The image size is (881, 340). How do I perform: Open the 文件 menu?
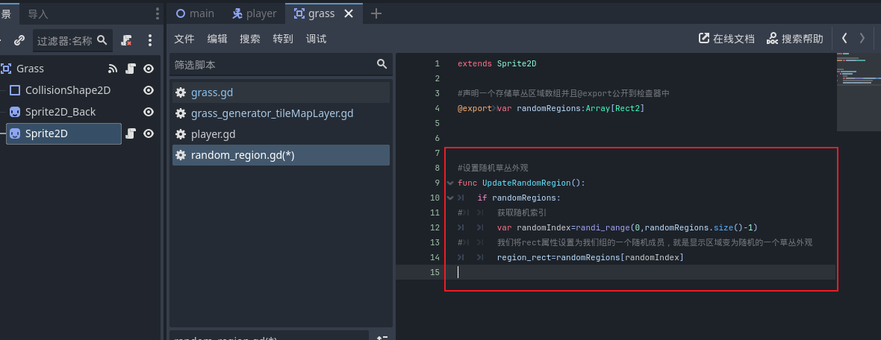(184, 39)
